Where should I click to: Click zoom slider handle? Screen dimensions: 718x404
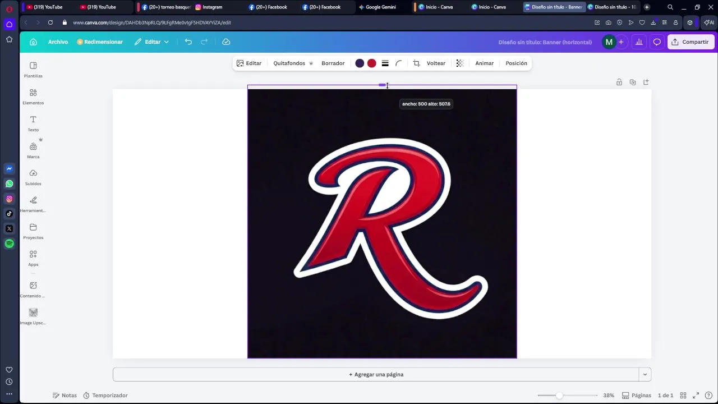[x=559, y=396]
